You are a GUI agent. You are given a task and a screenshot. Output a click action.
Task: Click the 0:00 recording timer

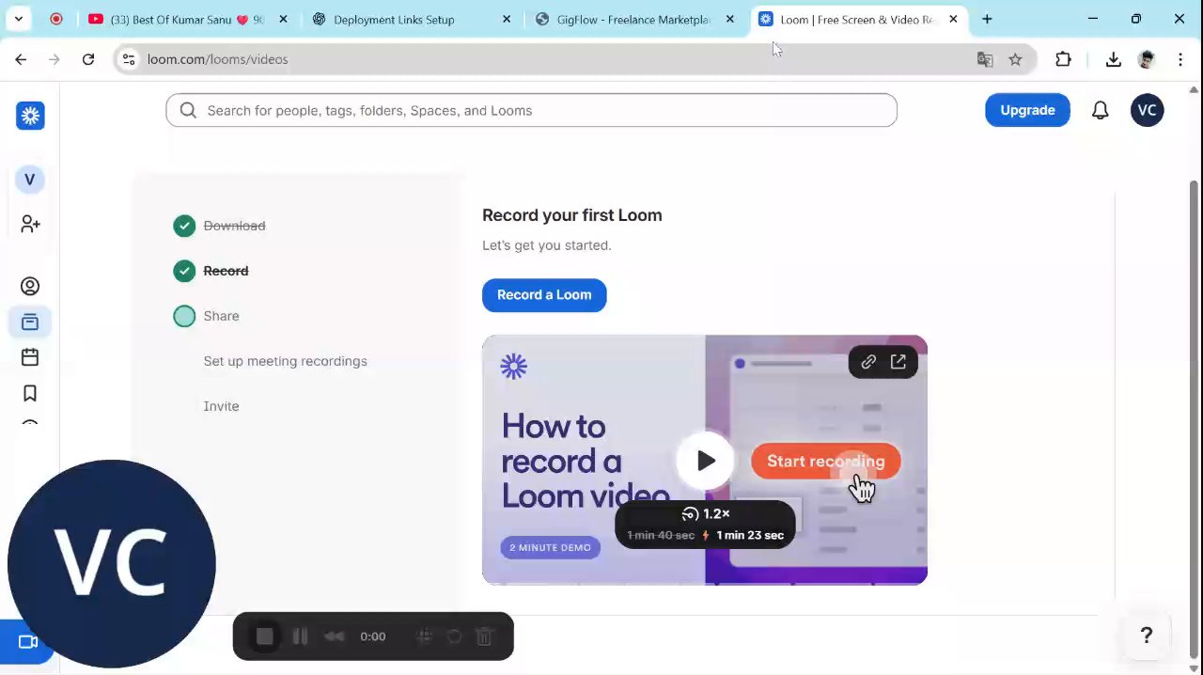pos(372,636)
